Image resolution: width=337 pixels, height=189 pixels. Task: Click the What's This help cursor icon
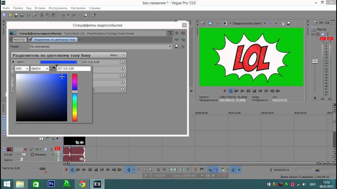94,15
